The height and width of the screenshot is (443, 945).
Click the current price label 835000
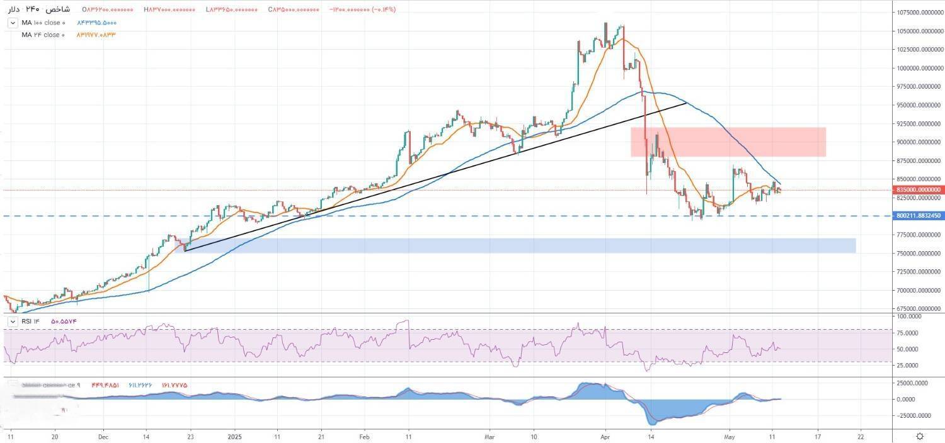(x=918, y=189)
